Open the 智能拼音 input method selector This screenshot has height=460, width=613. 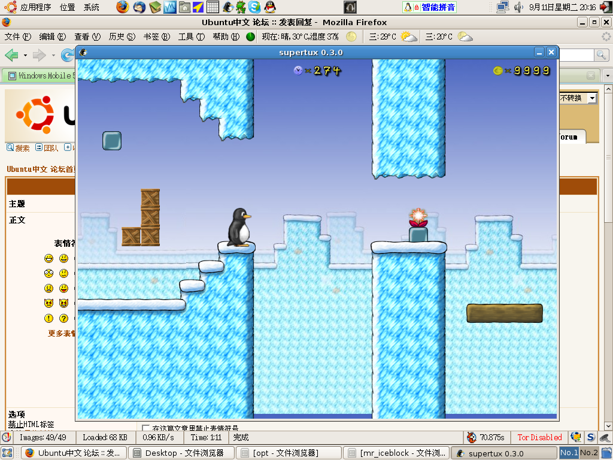(x=430, y=7)
